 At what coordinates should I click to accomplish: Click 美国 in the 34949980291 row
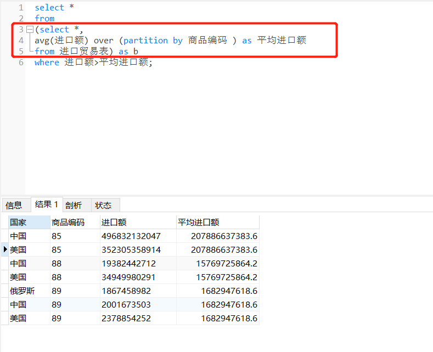[29, 277]
